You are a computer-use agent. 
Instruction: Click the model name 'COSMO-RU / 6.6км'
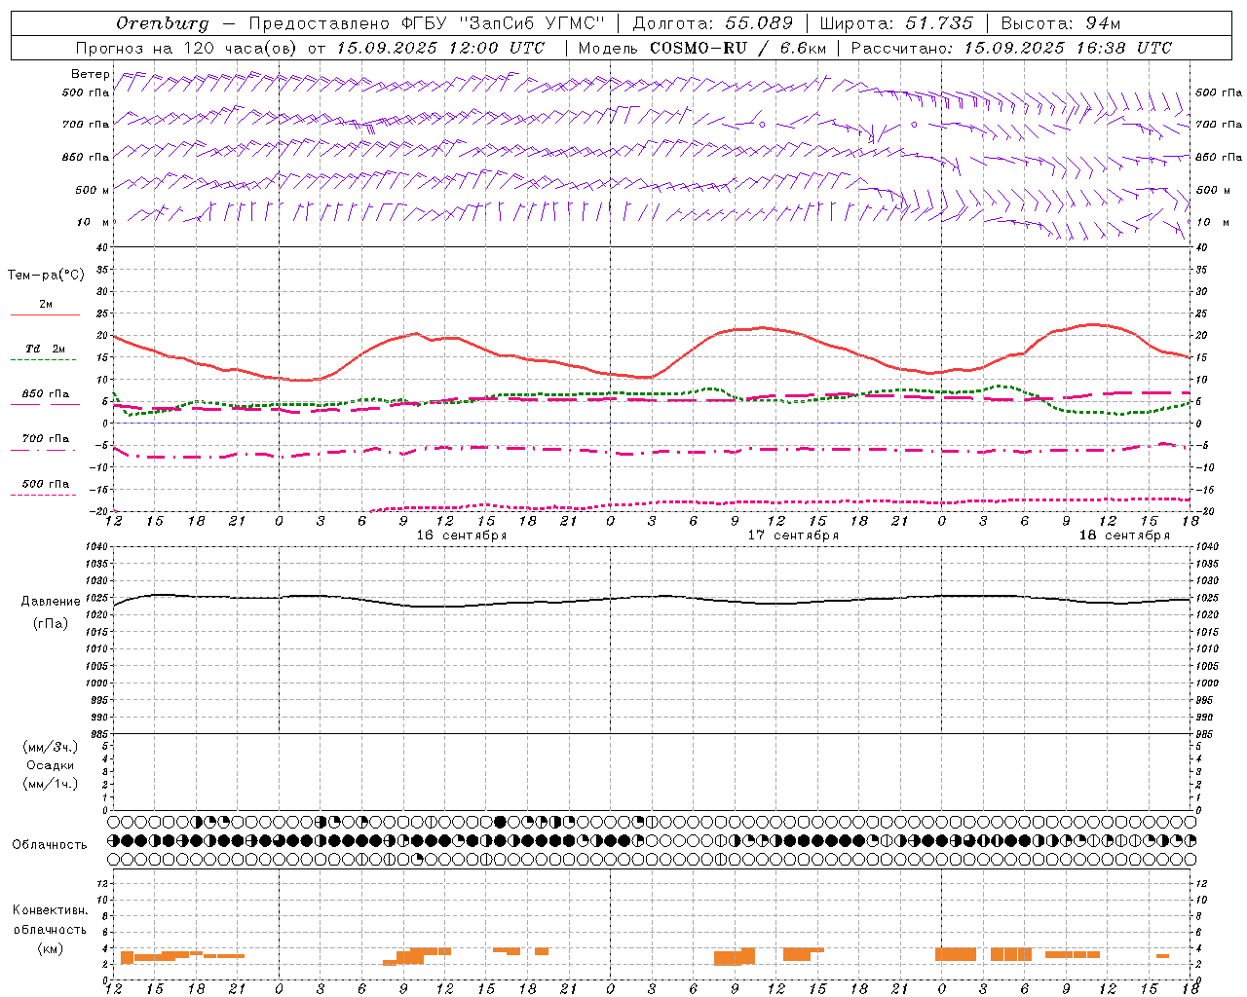tap(738, 48)
